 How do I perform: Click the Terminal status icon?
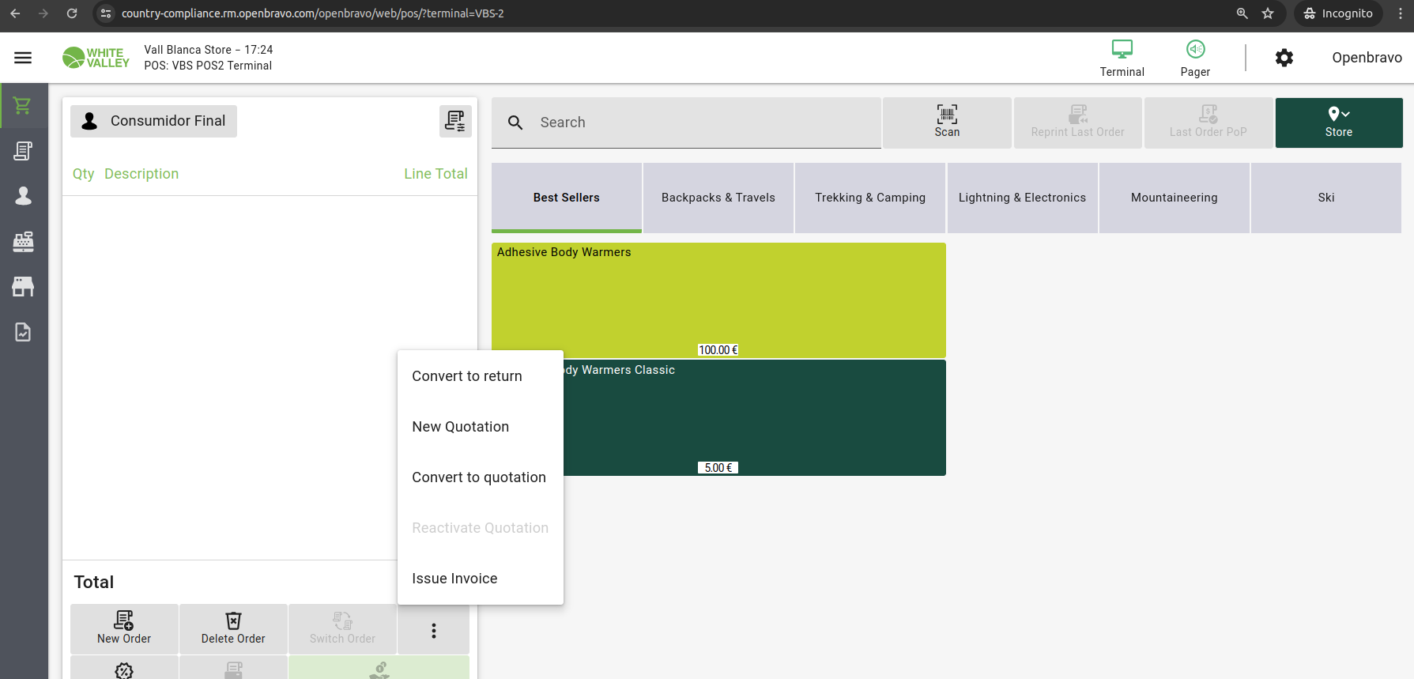(1122, 58)
